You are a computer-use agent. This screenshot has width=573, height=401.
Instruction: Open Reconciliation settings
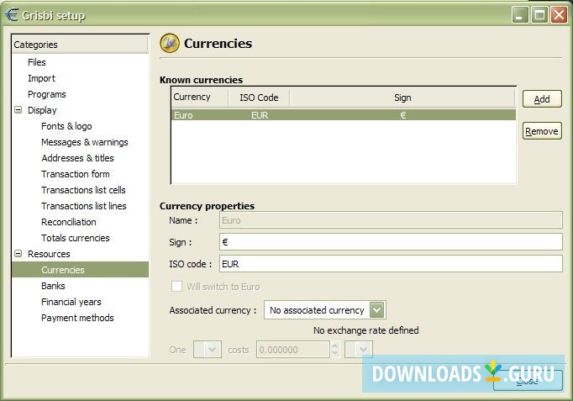69,222
